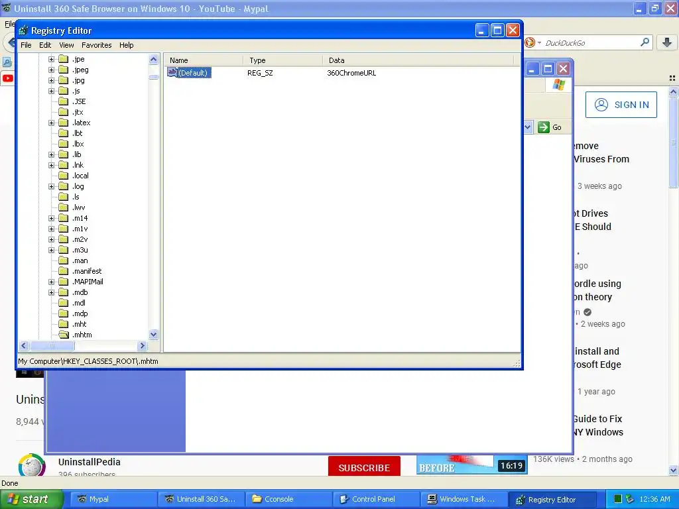Click the tree horizontal scroll right arrow
This screenshot has height=509, width=679.
tap(143, 346)
